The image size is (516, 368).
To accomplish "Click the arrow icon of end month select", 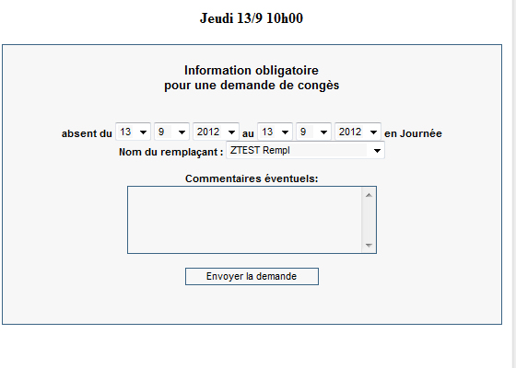I will (323, 132).
